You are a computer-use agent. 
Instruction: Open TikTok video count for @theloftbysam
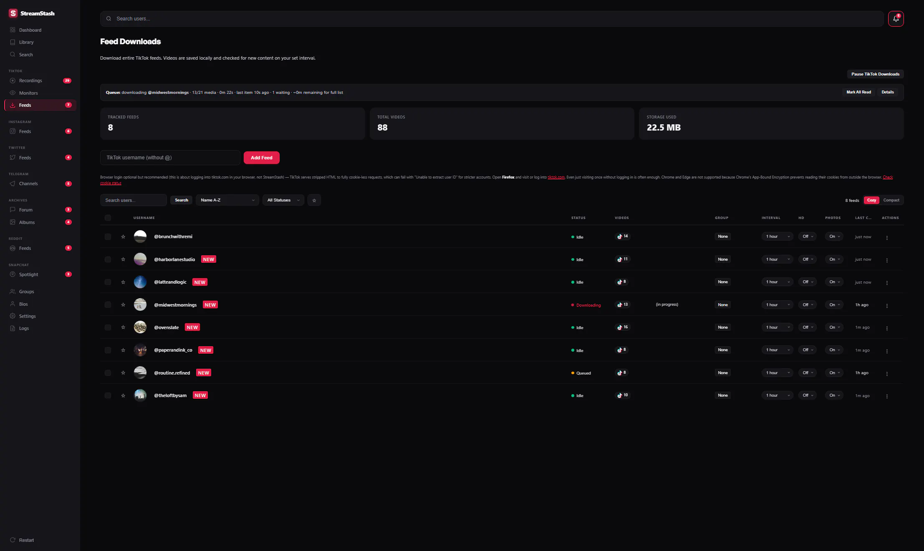pyautogui.click(x=622, y=395)
